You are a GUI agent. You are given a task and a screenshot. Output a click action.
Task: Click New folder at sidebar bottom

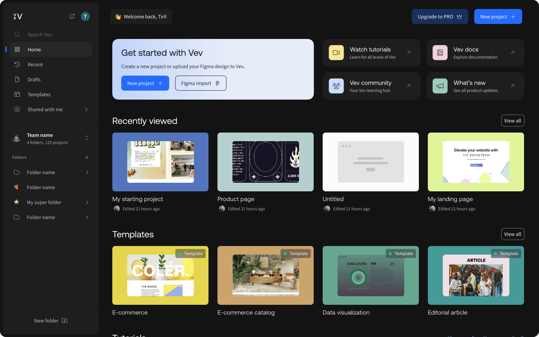[51, 321]
